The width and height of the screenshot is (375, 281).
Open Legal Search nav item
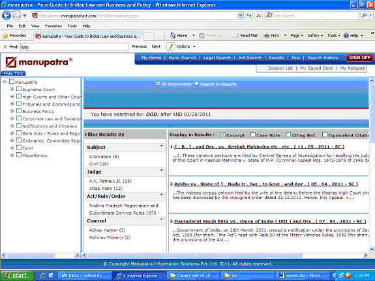[217, 58]
